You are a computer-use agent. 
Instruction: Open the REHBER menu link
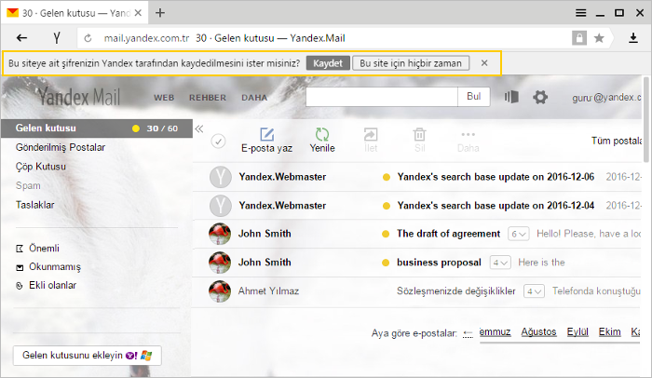point(208,98)
